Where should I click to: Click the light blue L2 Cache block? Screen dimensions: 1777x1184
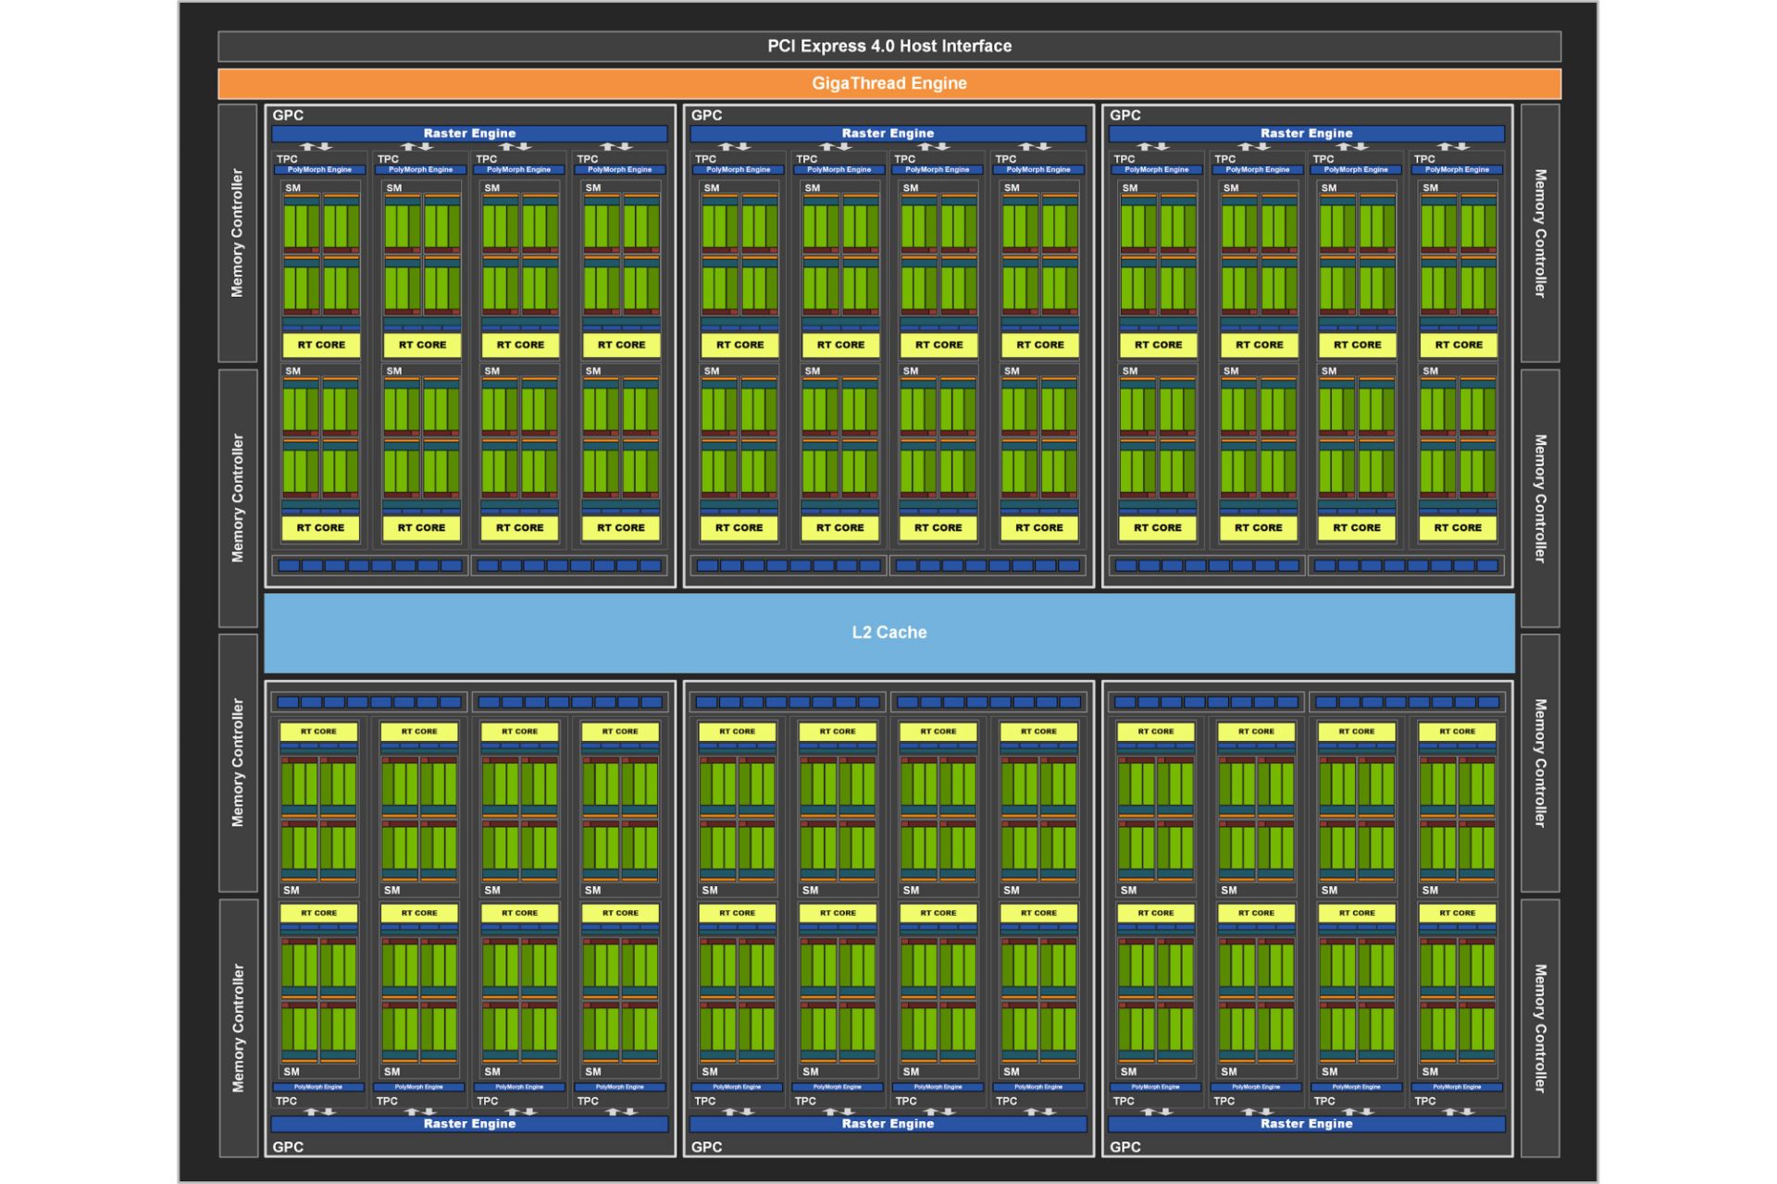pos(889,633)
